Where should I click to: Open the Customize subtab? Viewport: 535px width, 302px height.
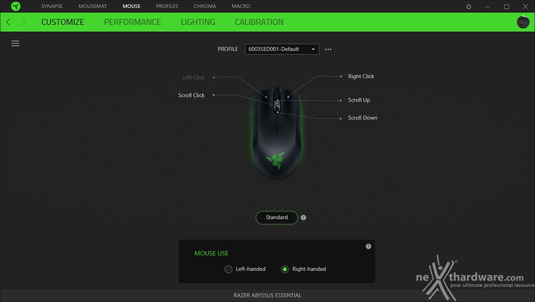point(63,22)
